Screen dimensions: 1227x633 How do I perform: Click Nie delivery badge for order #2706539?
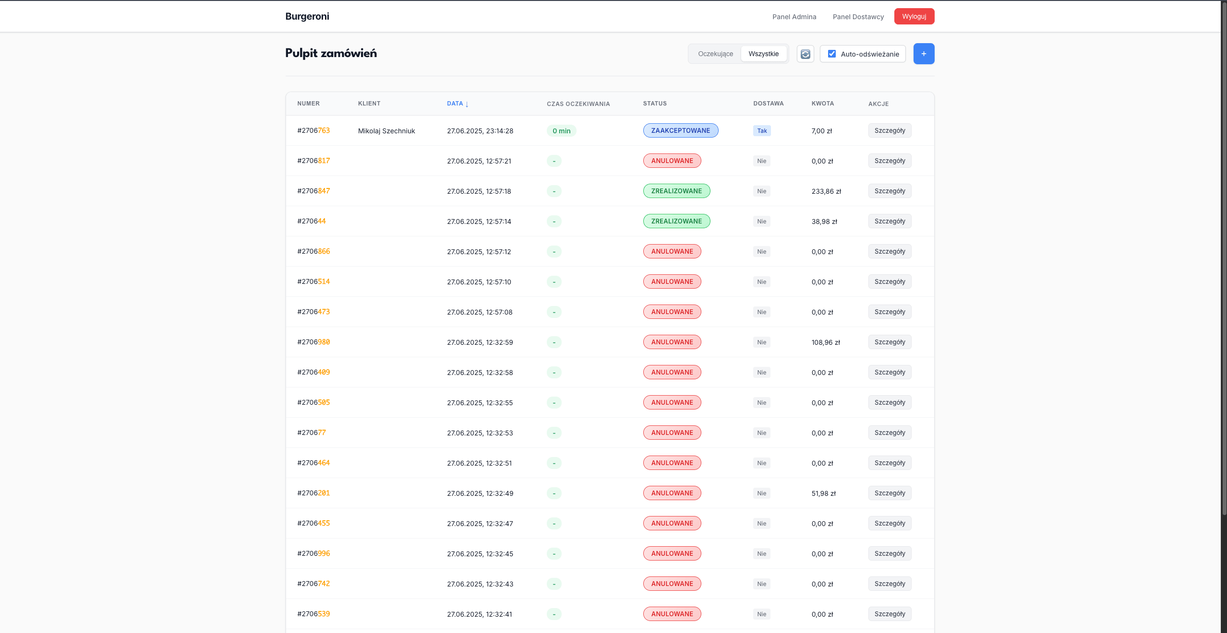click(762, 614)
